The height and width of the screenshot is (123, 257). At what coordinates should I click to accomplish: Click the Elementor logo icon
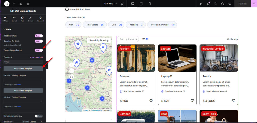[7, 4]
